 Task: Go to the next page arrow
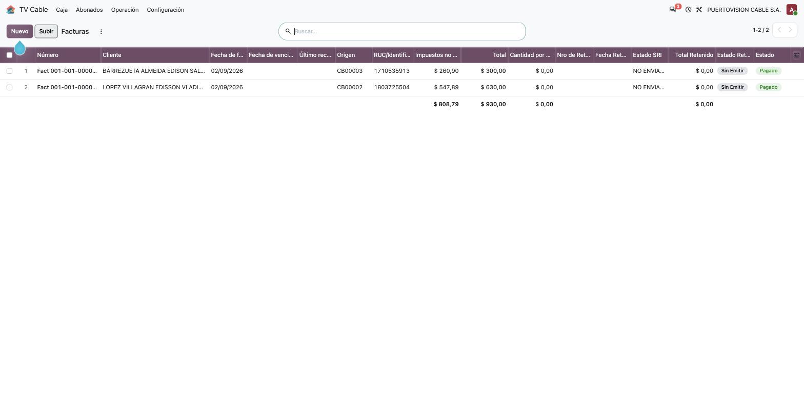tap(791, 30)
